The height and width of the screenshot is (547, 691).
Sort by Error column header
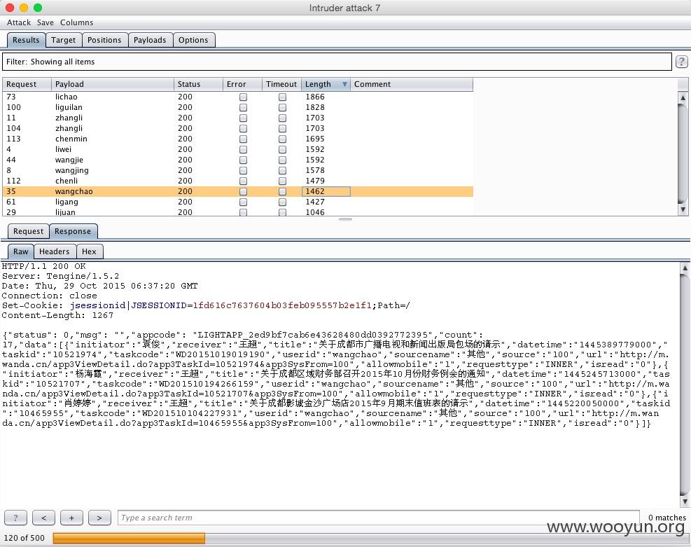click(x=242, y=84)
